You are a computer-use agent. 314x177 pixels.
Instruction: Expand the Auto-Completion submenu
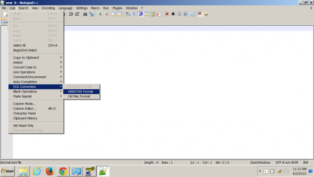click(x=36, y=82)
